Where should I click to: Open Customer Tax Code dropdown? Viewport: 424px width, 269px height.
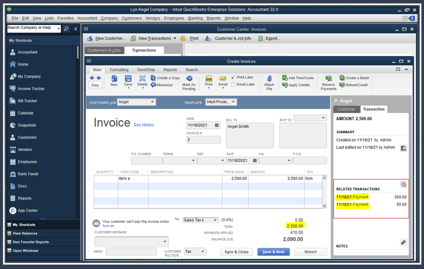[x=203, y=252]
